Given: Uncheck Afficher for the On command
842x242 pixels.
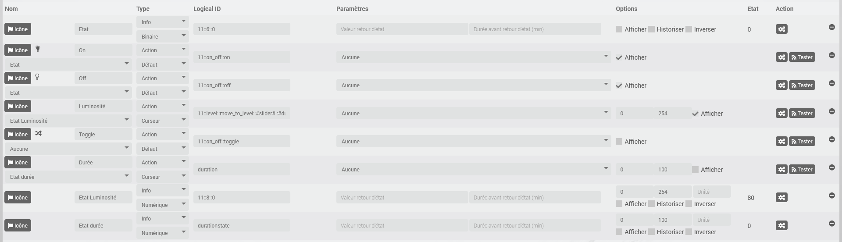Looking at the screenshot, I should pyautogui.click(x=619, y=57).
